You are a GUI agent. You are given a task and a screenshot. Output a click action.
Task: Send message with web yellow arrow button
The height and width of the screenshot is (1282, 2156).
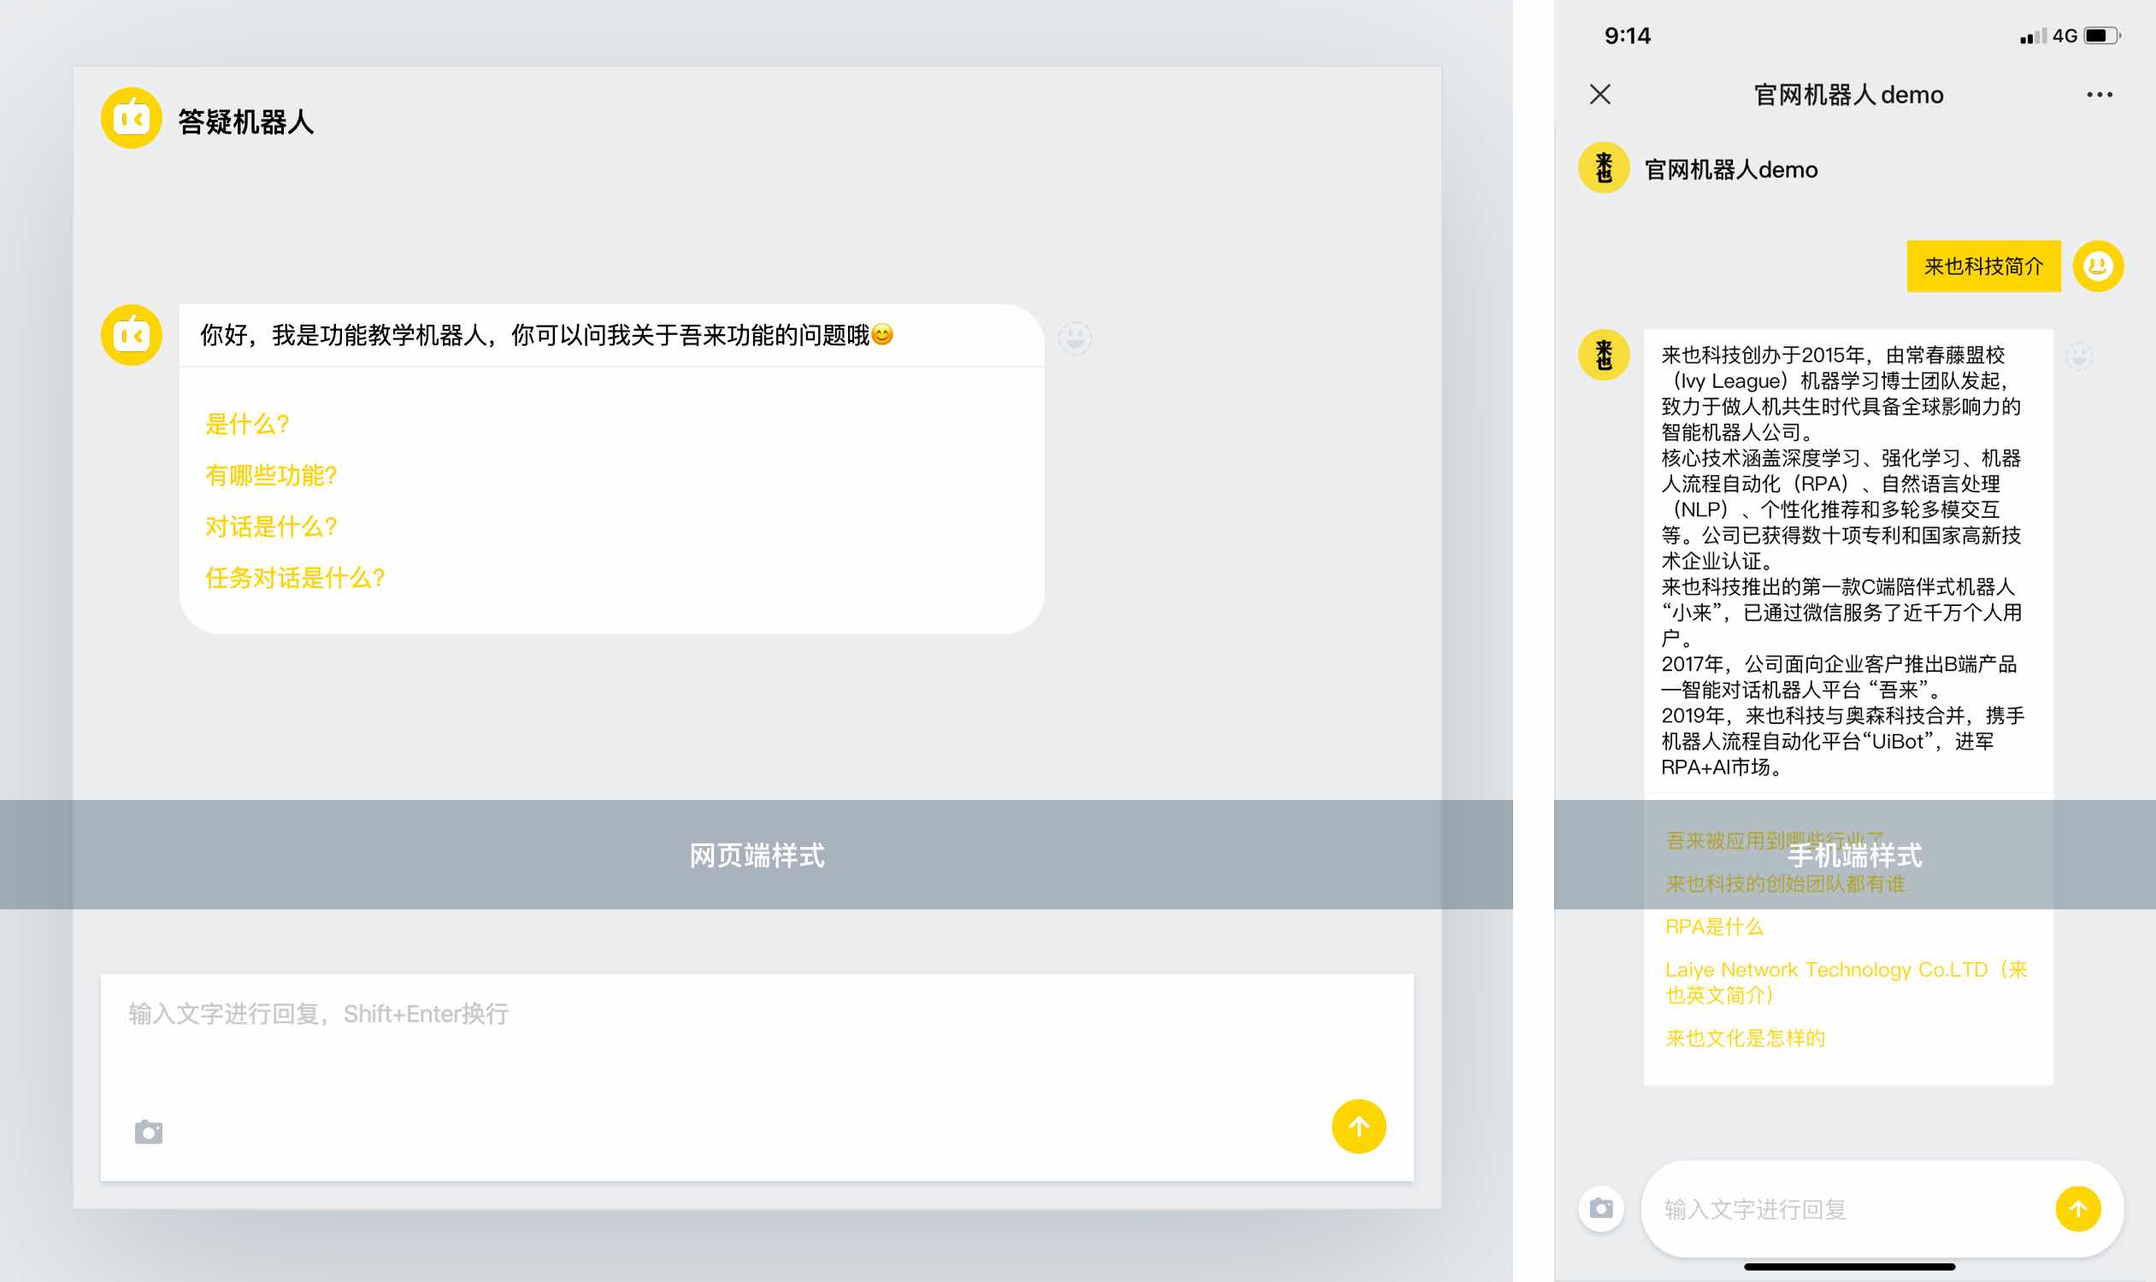point(1358,1126)
